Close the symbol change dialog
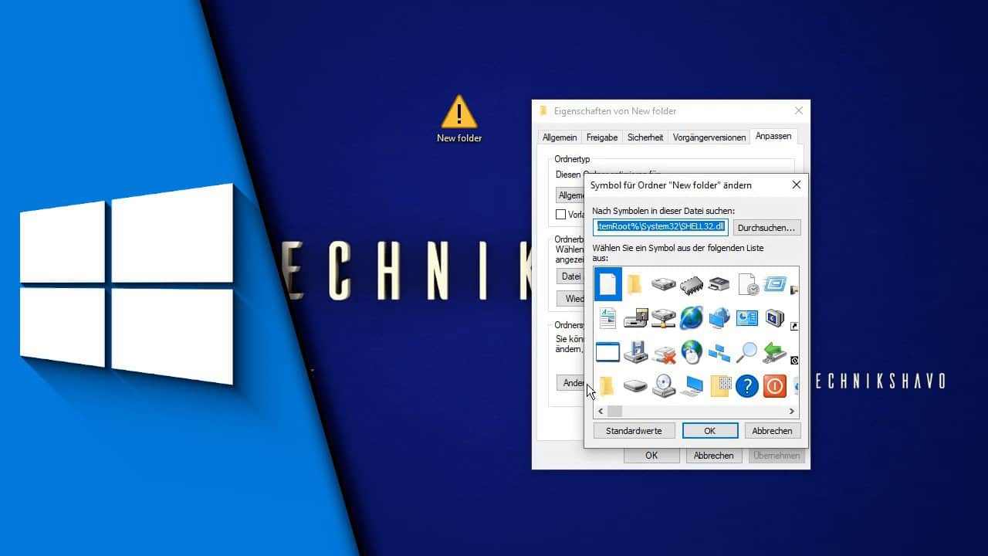Viewport: 988px width, 556px height. [797, 185]
